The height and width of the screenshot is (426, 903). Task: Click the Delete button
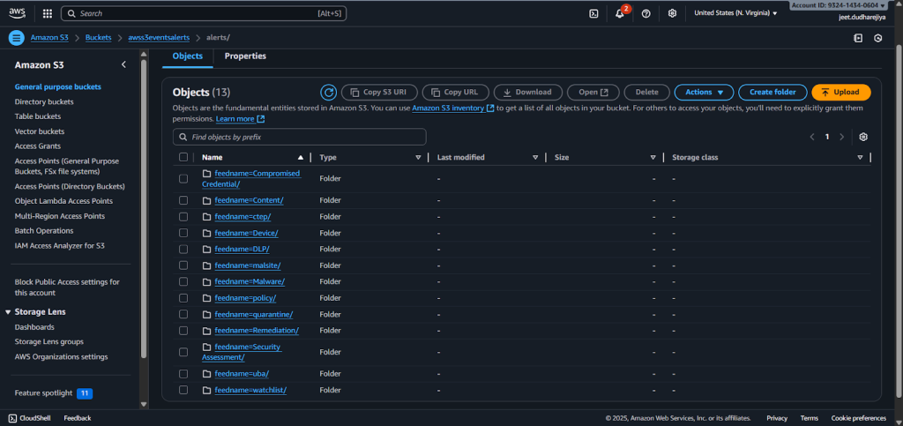646,92
